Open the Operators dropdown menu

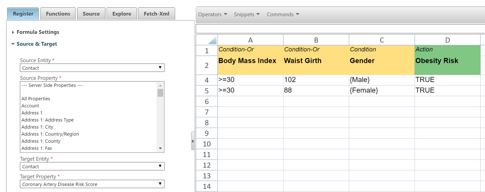(213, 14)
